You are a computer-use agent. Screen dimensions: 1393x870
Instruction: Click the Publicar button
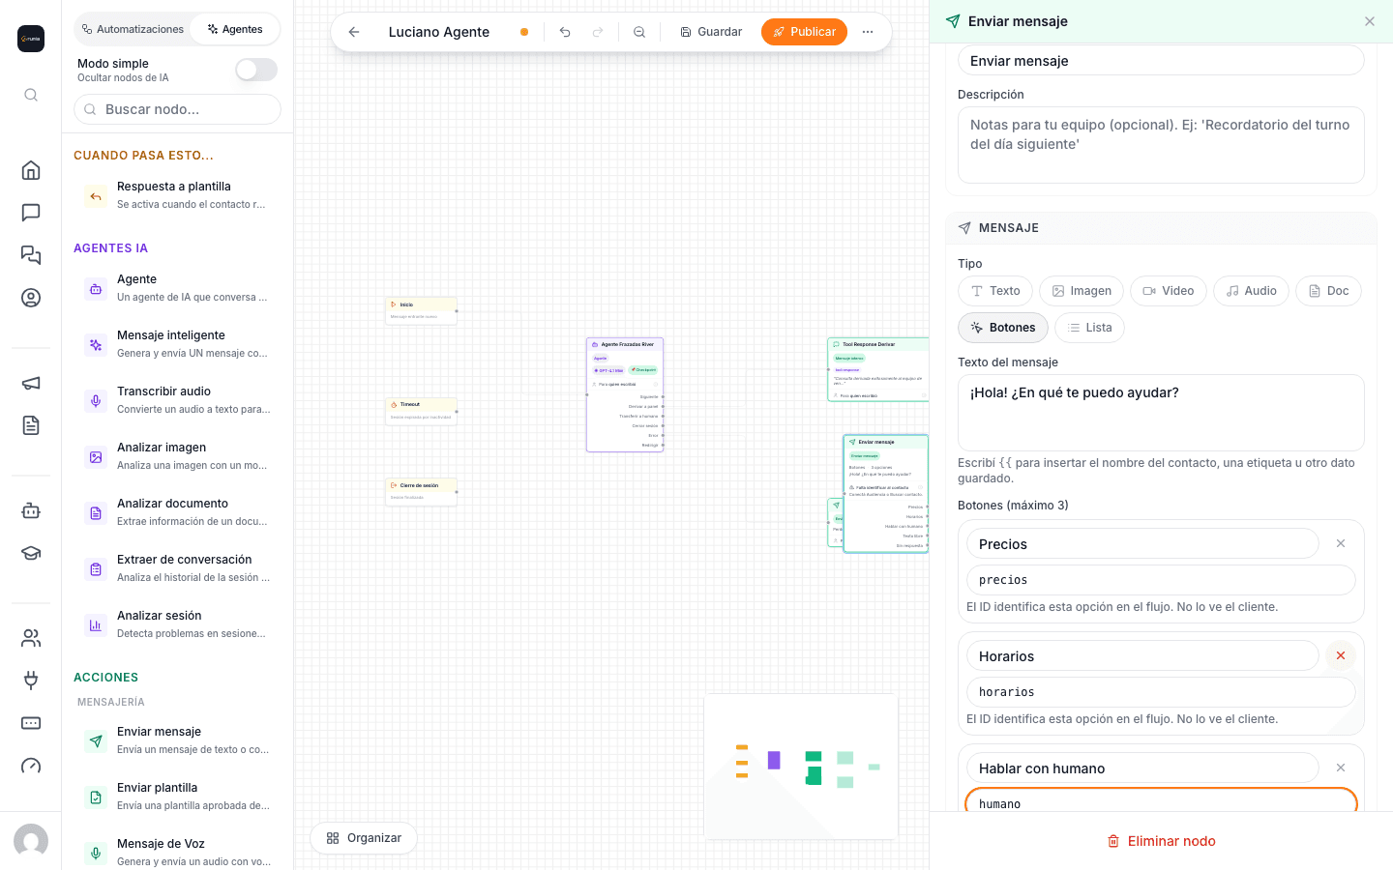point(804,32)
